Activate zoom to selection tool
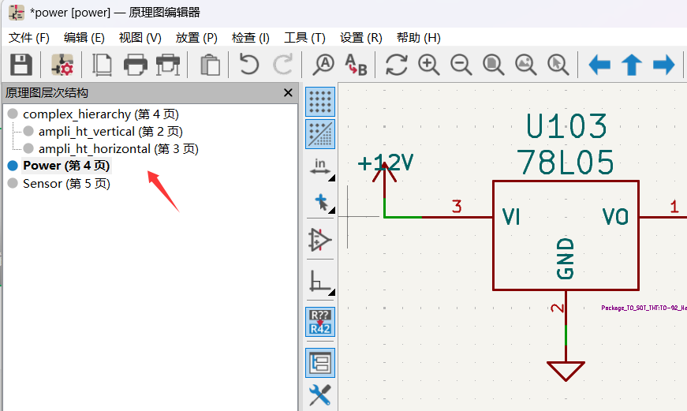This screenshot has height=411, width=687. click(558, 65)
